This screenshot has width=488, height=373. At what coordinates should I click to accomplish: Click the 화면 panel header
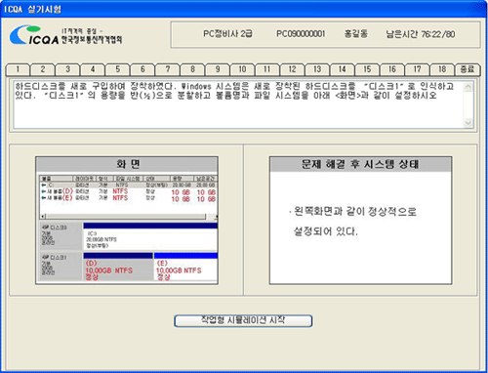pyautogui.click(x=127, y=164)
